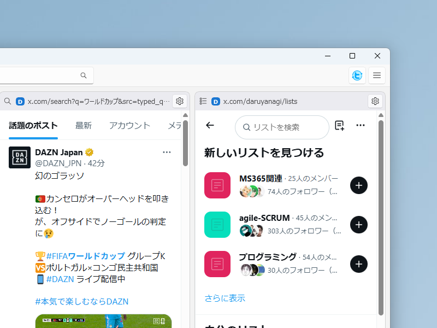Click the Twitter bird toolbar icon

pyautogui.click(x=357, y=75)
